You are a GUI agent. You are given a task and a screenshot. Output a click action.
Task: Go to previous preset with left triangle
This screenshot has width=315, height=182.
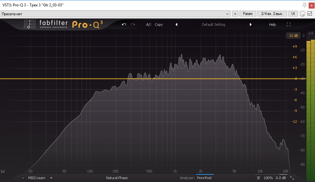pyautogui.click(x=176, y=24)
